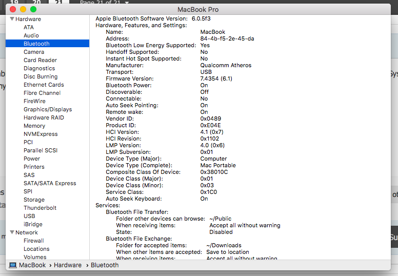Click the Disabled state value
Screen dimensions: 398x276
(x=221, y=232)
